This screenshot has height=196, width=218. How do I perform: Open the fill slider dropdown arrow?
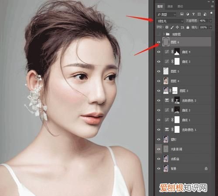tap(211, 27)
